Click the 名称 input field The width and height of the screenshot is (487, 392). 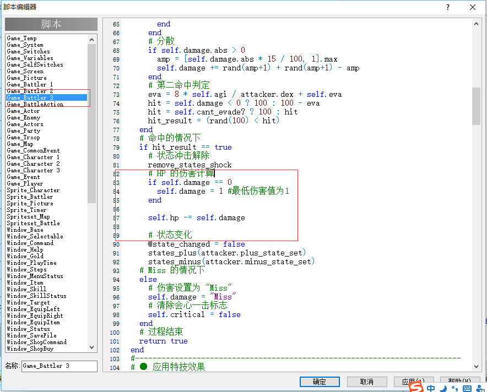click(59, 366)
